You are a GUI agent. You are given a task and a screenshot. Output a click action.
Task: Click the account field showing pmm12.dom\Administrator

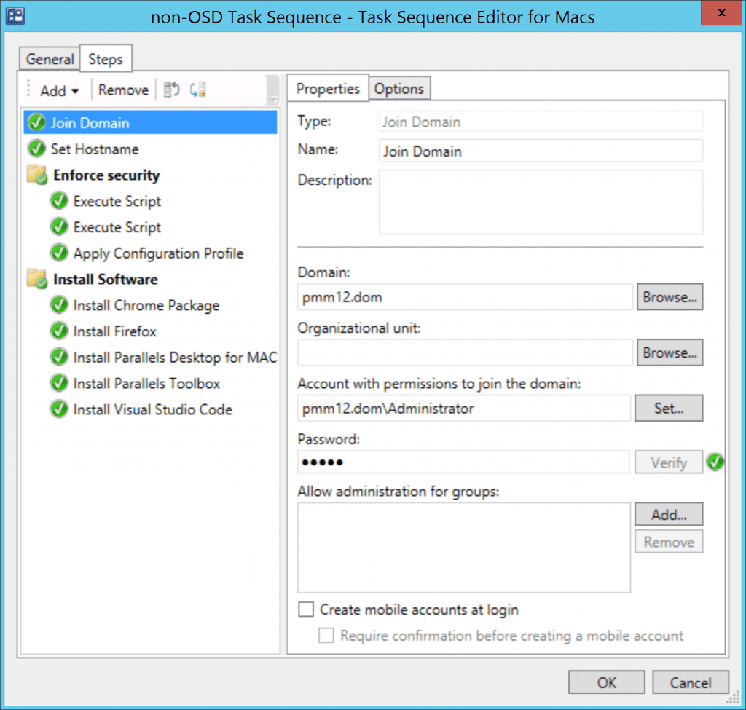464,408
